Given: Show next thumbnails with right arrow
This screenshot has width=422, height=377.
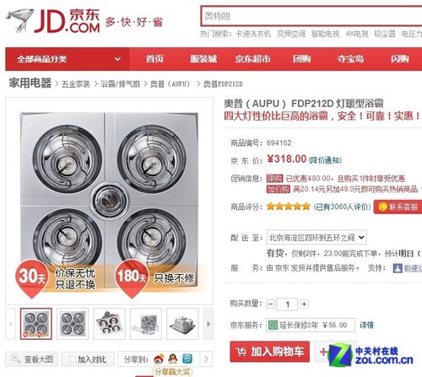Looking at the screenshot, I should pos(208,324).
